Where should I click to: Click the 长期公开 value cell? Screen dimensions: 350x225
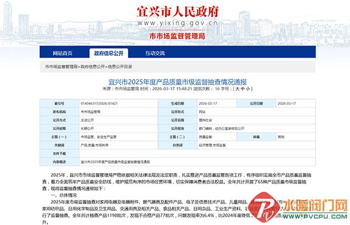coord(118,128)
